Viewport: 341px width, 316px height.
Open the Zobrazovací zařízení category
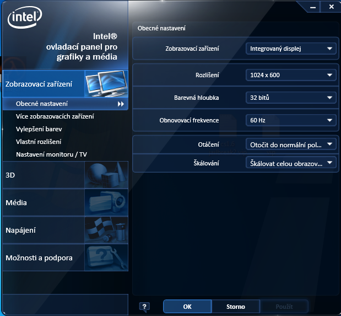[66, 84]
